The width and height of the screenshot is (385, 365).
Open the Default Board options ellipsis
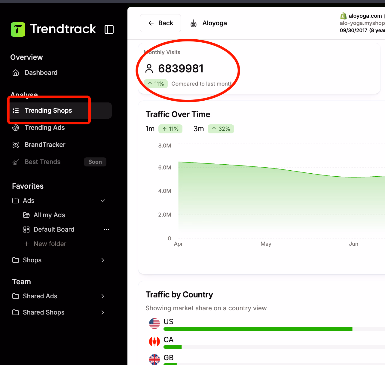click(106, 230)
